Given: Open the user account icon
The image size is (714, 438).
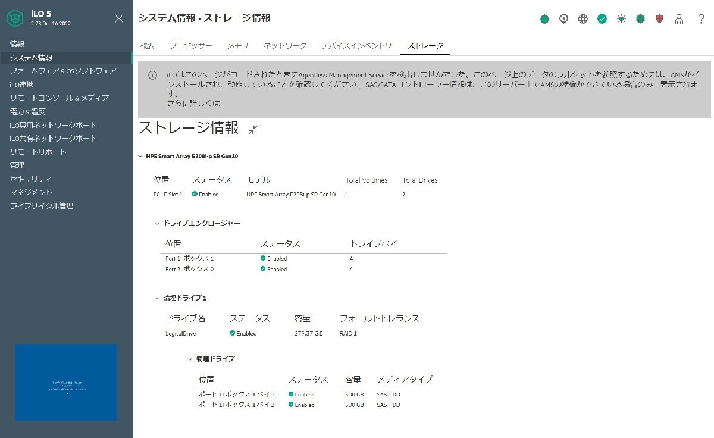Looking at the screenshot, I should click(678, 18).
